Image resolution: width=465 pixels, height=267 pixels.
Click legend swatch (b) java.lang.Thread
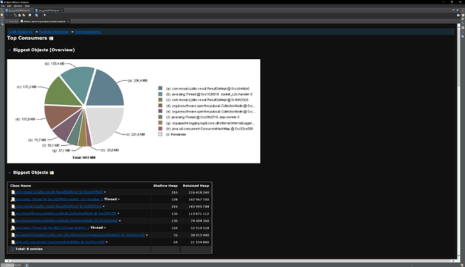pyautogui.click(x=160, y=94)
